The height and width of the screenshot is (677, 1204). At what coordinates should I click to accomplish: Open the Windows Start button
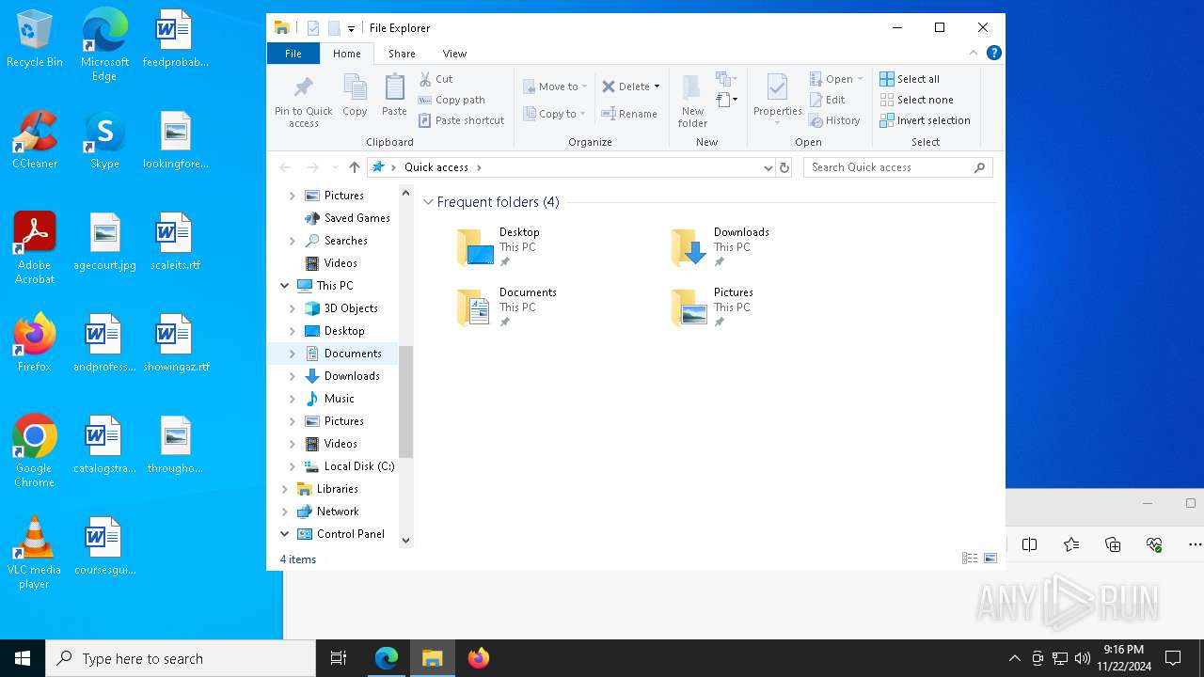pyautogui.click(x=23, y=658)
